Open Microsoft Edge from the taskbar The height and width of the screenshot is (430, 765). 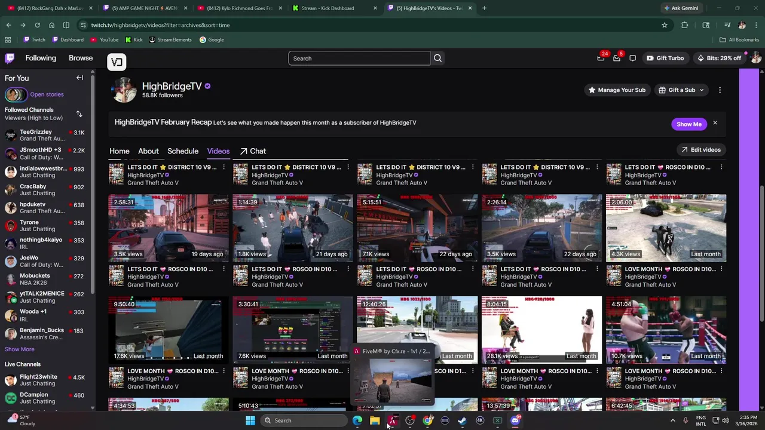(357, 420)
